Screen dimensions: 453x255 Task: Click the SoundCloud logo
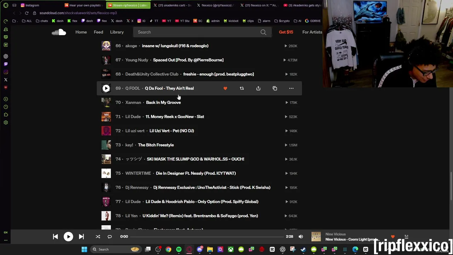click(59, 32)
